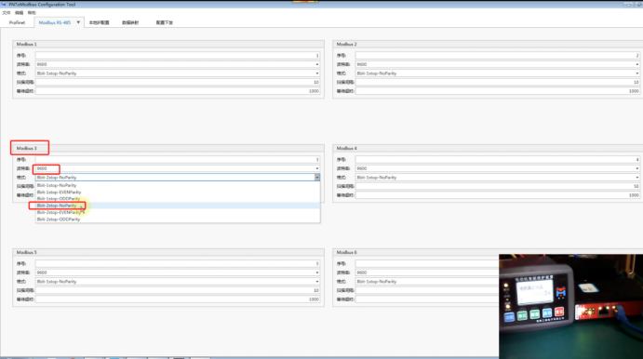This screenshot has height=359, width=643.
Task: Click Modbus 1 timeout field showing 1000
Action: click(178, 91)
